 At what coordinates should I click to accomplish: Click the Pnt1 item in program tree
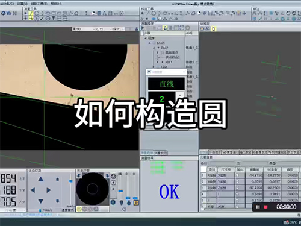(169, 62)
